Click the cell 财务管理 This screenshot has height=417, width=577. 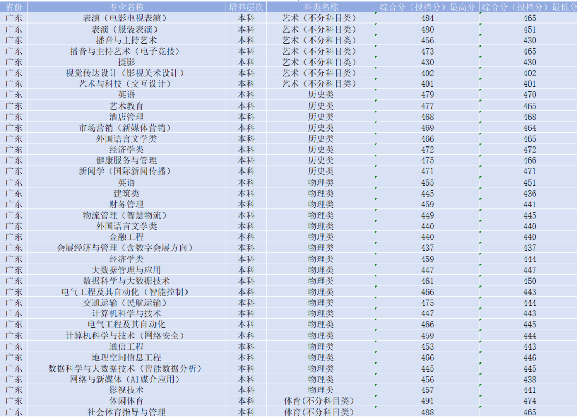tap(126, 204)
